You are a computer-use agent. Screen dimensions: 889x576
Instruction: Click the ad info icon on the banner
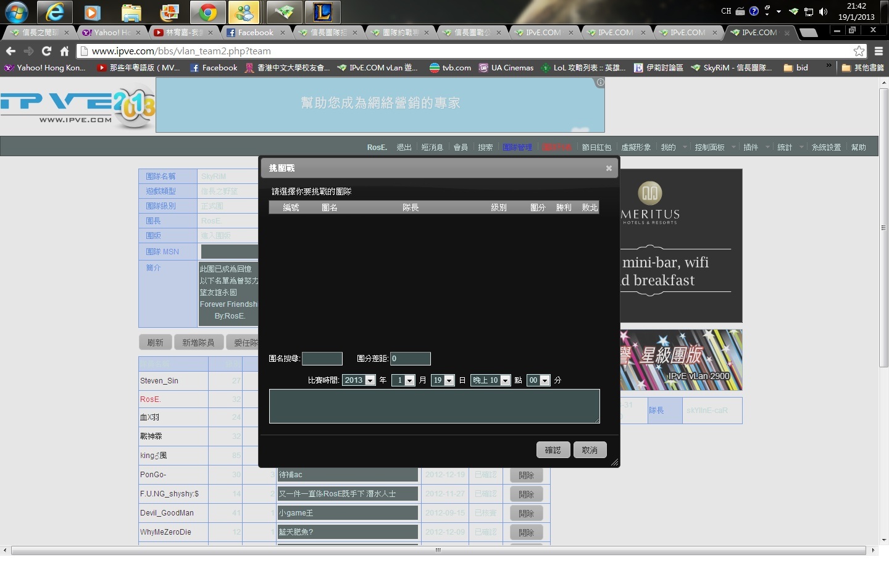click(600, 82)
